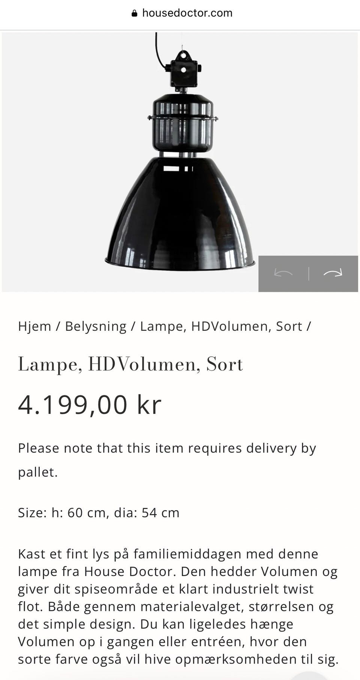360x680 pixels.
Task: Open the housedoctor.com address bar
Action: pos(182,13)
